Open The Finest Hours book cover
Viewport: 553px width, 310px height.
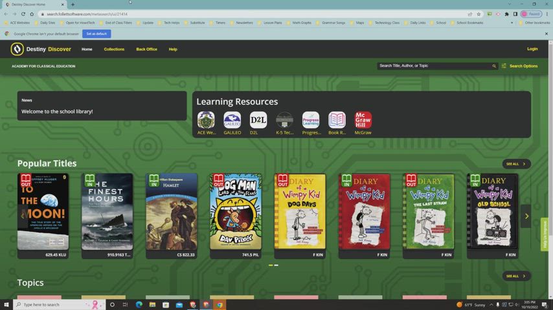click(x=107, y=211)
